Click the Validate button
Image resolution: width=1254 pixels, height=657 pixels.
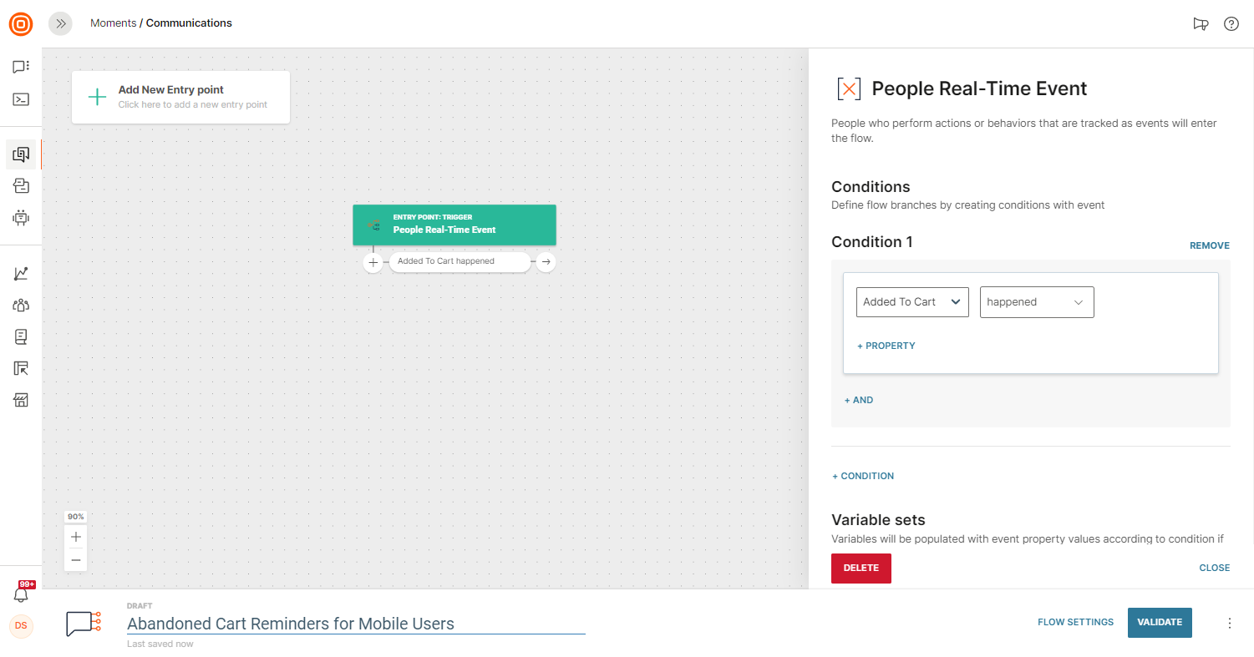point(1159,622)
